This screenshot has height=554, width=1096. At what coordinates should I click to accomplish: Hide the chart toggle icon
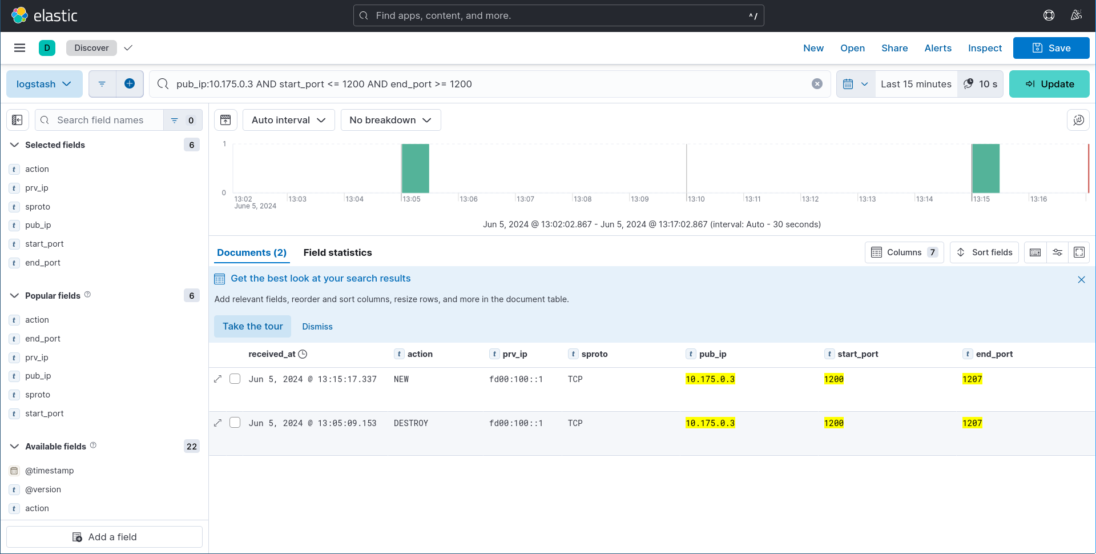[x=225, y=120]
